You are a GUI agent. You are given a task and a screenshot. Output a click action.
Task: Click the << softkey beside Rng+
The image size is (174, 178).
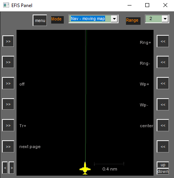(163, 41)
